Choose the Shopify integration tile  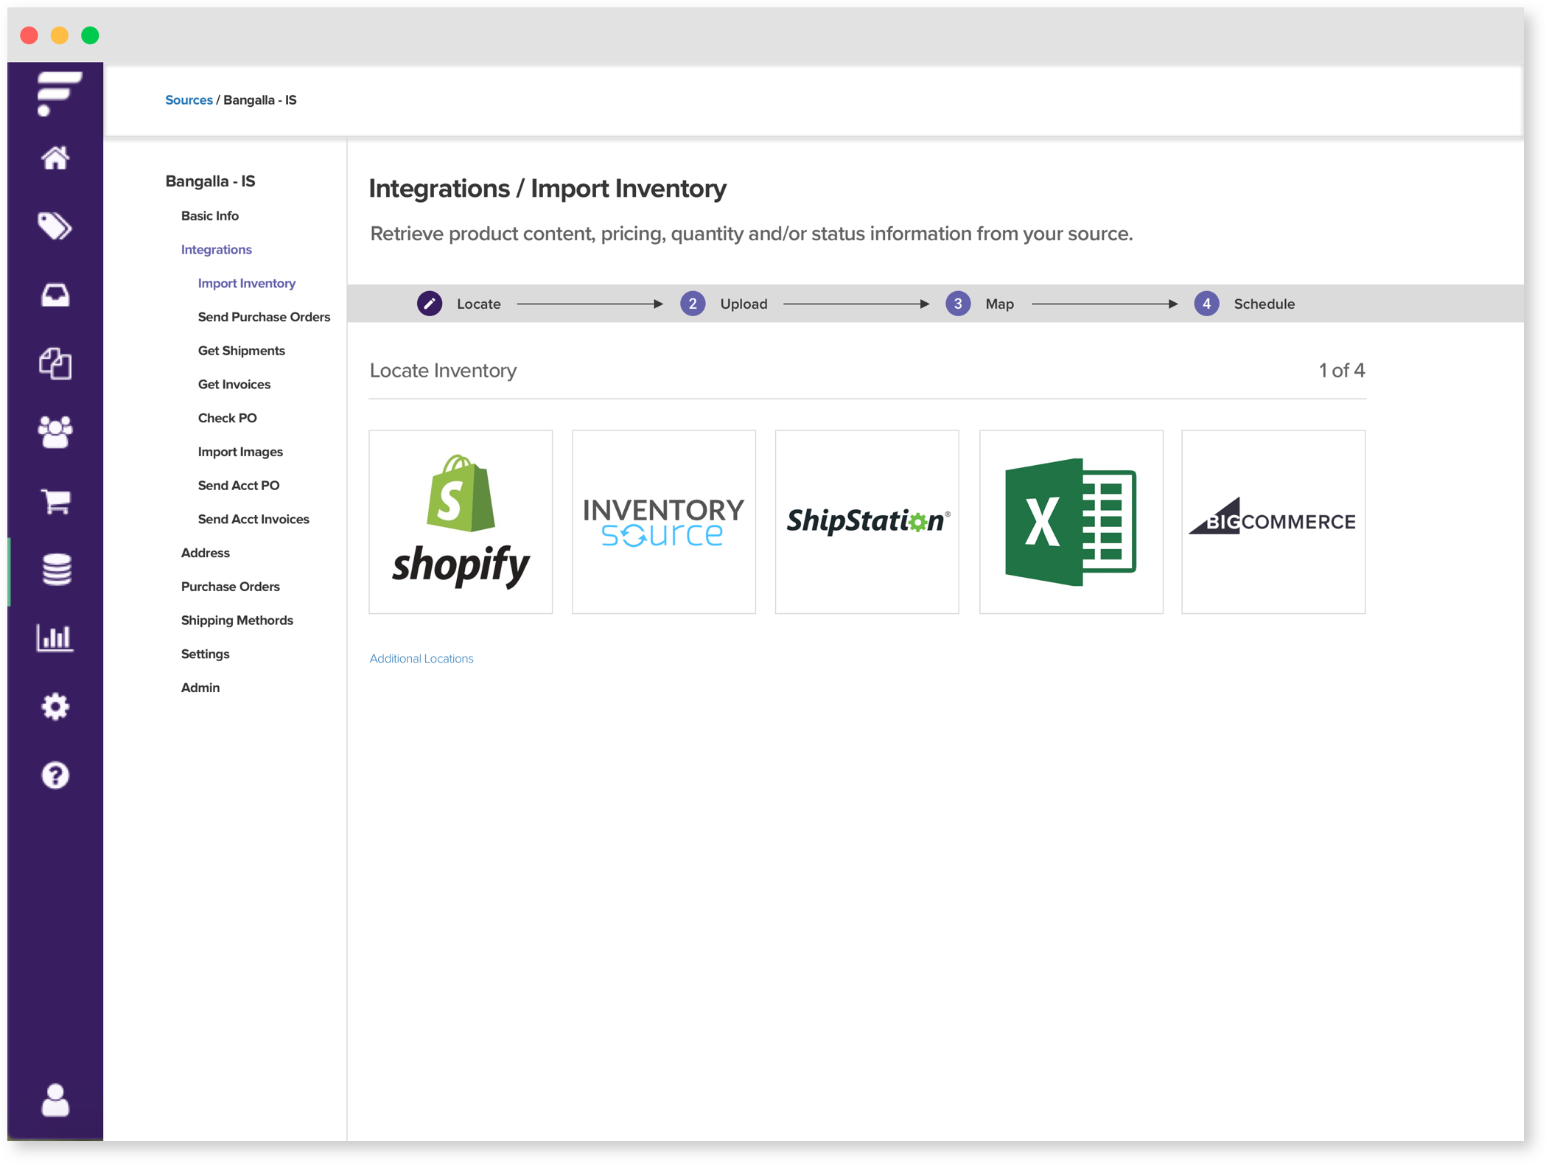pyautogui.click(x=461, y=522)
